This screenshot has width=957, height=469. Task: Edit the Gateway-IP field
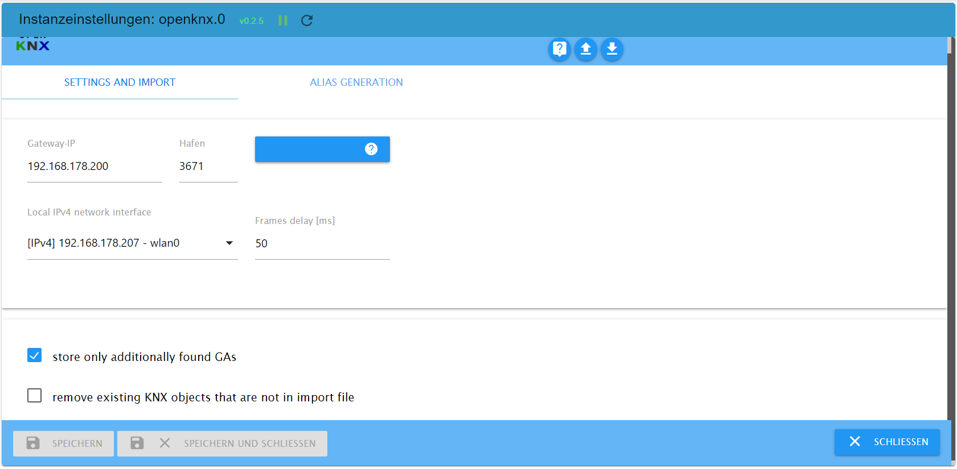pyautogui.click(x=95, y=167)
